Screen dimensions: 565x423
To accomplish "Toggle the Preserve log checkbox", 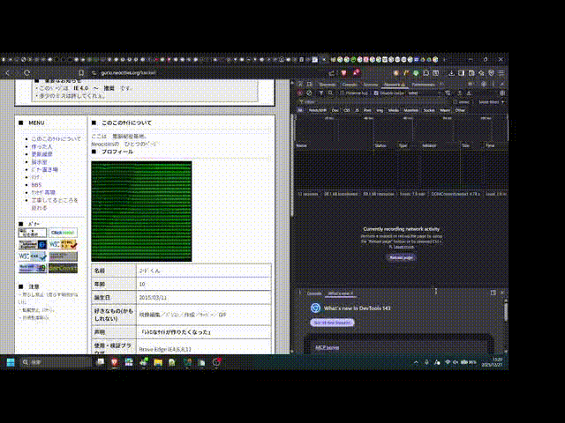I will pos(342,92).
